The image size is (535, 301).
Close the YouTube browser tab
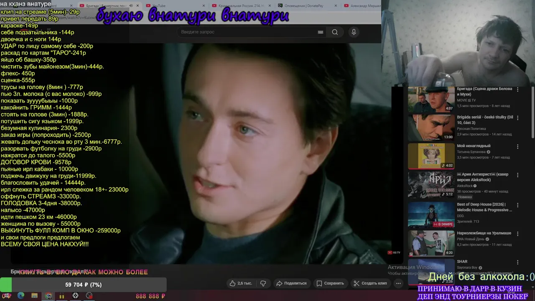pyautogui.click(x=204, y=6)
